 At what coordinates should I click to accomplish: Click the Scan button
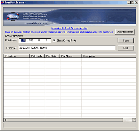(126, 40)
